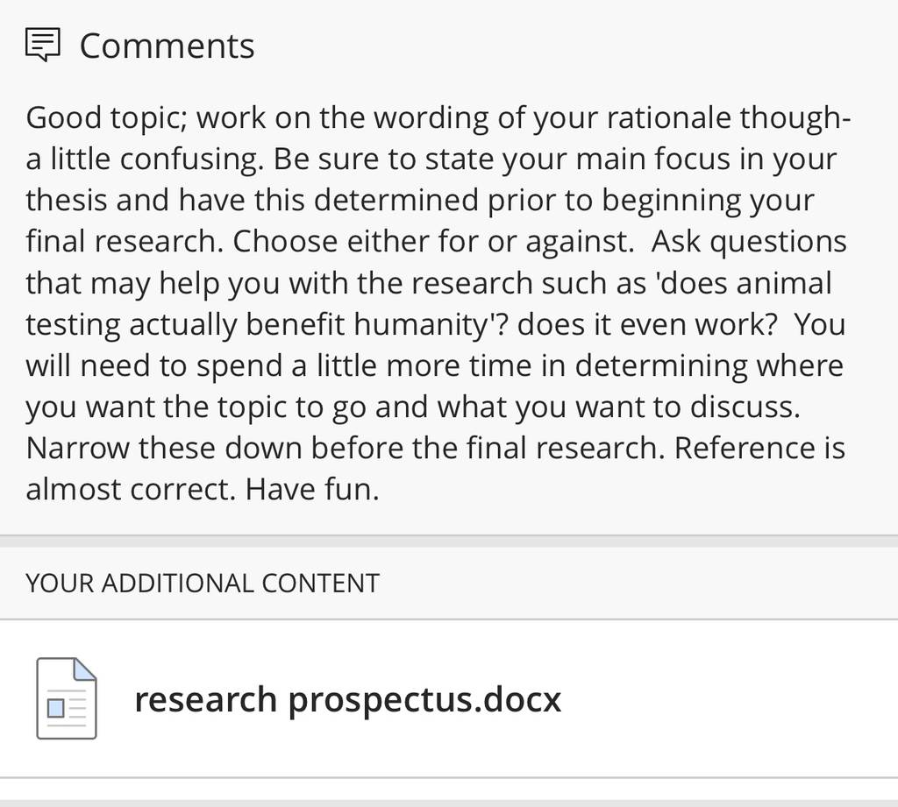
Task: Click the word 'thesis' in the comment
Action: [67, 201]
